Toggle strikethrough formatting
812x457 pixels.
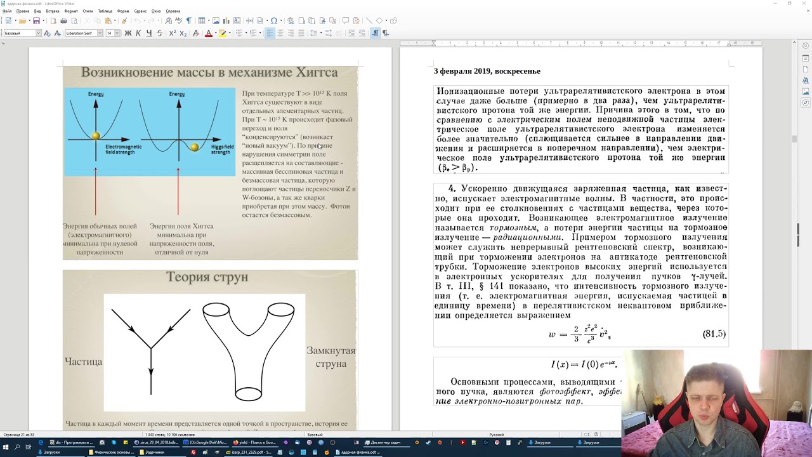pyautogui.click(x=159, y=33)
